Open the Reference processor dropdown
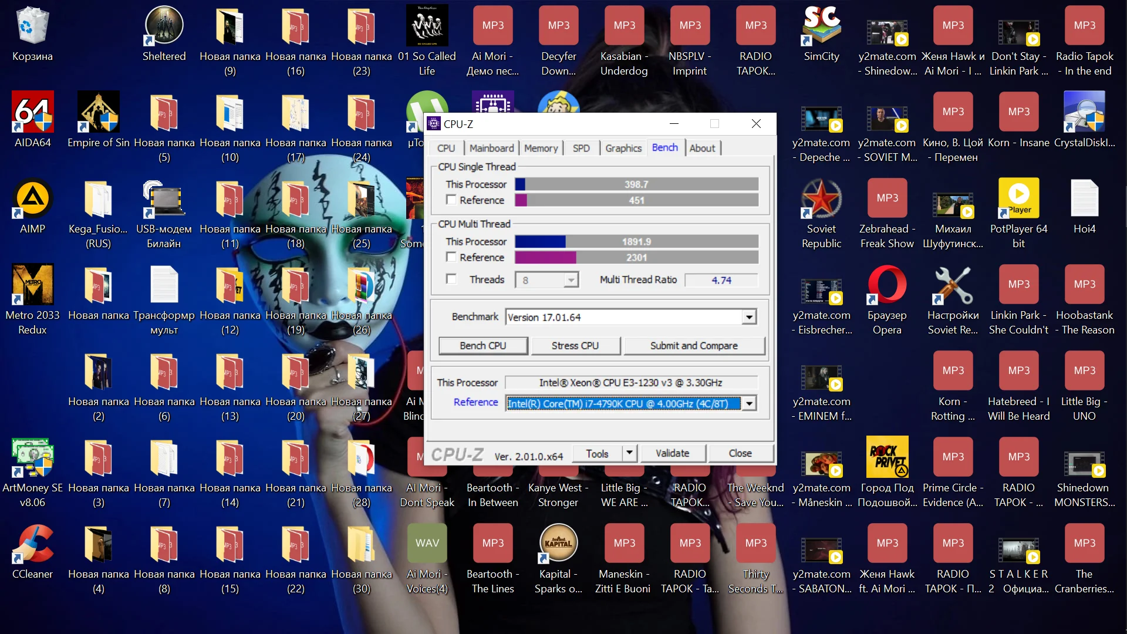The width and height of the screenshot is (1127, 634). click(x=749, y=403)
